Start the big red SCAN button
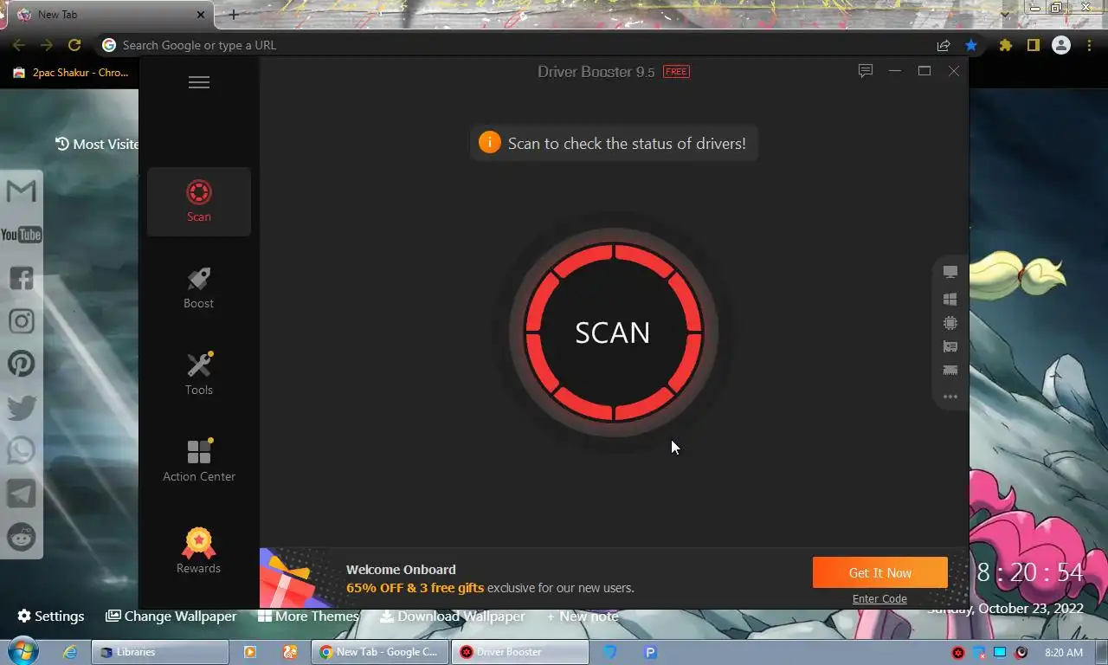This screenshot has height=665, width=1108. point(614,332)
